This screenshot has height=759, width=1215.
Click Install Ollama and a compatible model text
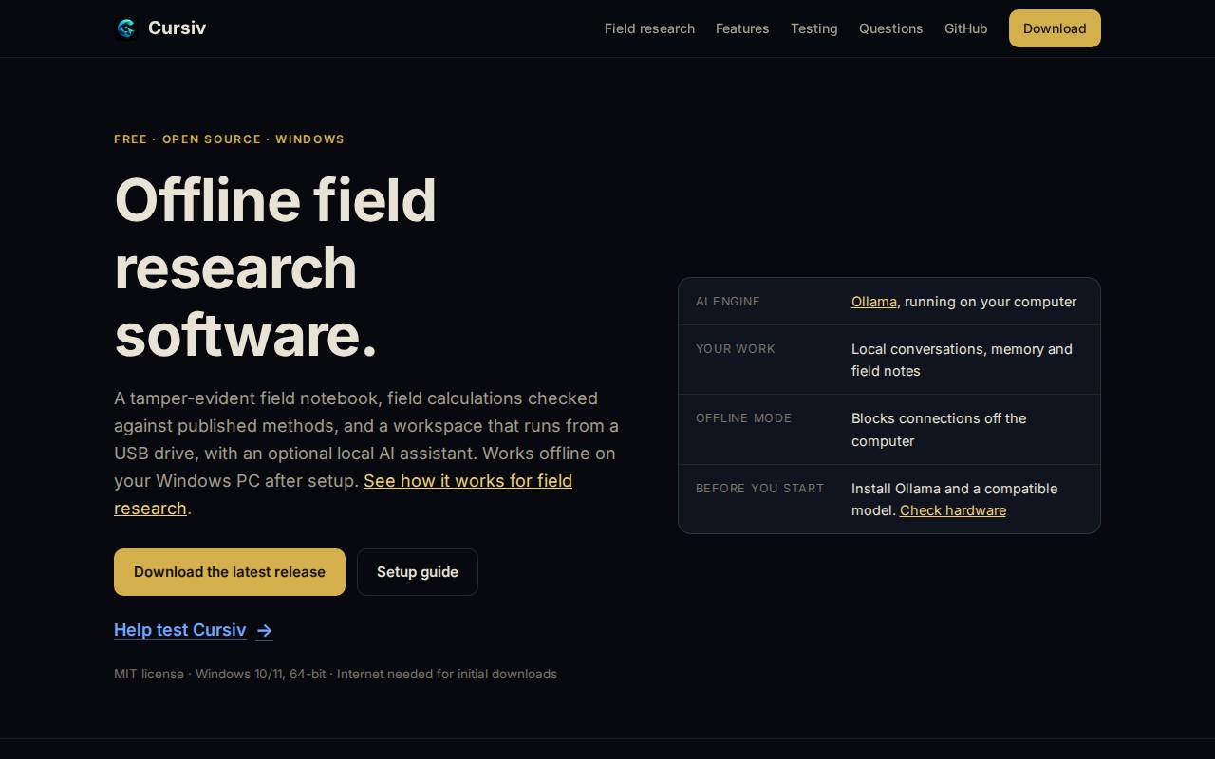tap(954, 499)
